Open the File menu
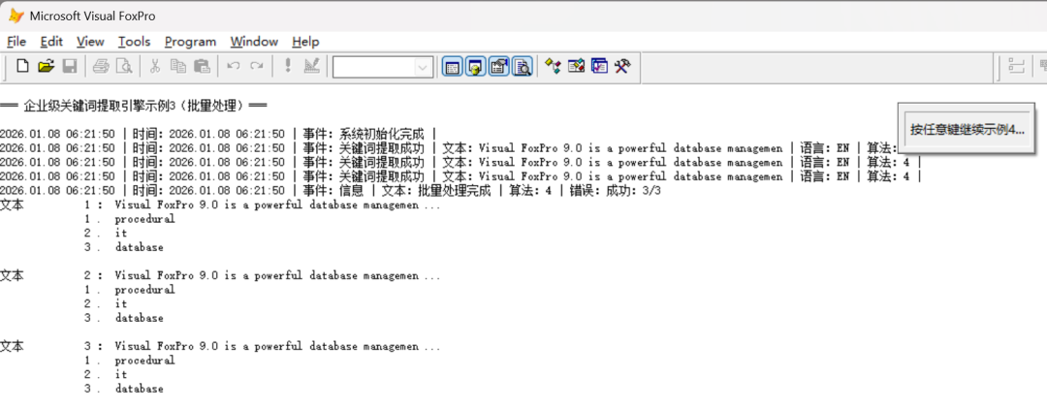 point(16,42)
